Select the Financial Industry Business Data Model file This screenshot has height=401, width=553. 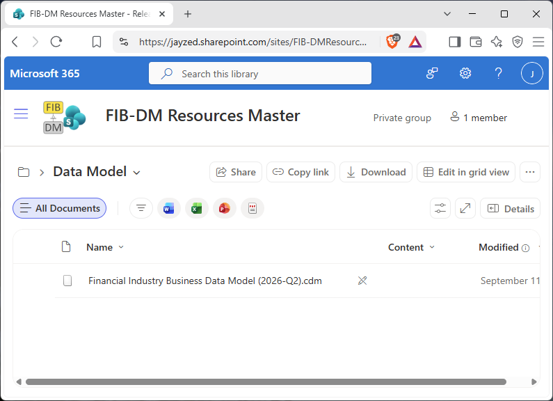point(67,281)
